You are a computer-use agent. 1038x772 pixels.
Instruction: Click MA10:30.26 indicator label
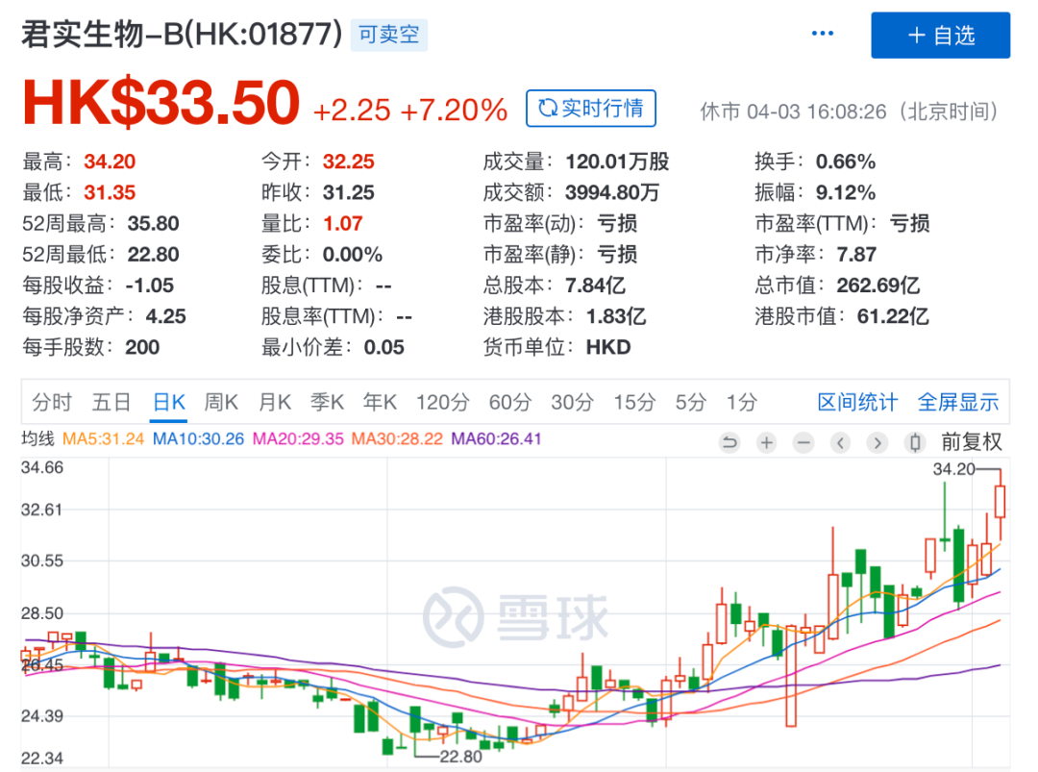point(198,439)
